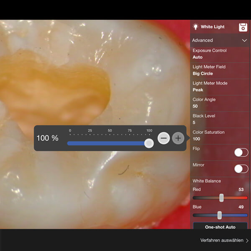Open the Light Meter Field setting
The height and width of the screenshot is (251, 251).
point(220,70)
